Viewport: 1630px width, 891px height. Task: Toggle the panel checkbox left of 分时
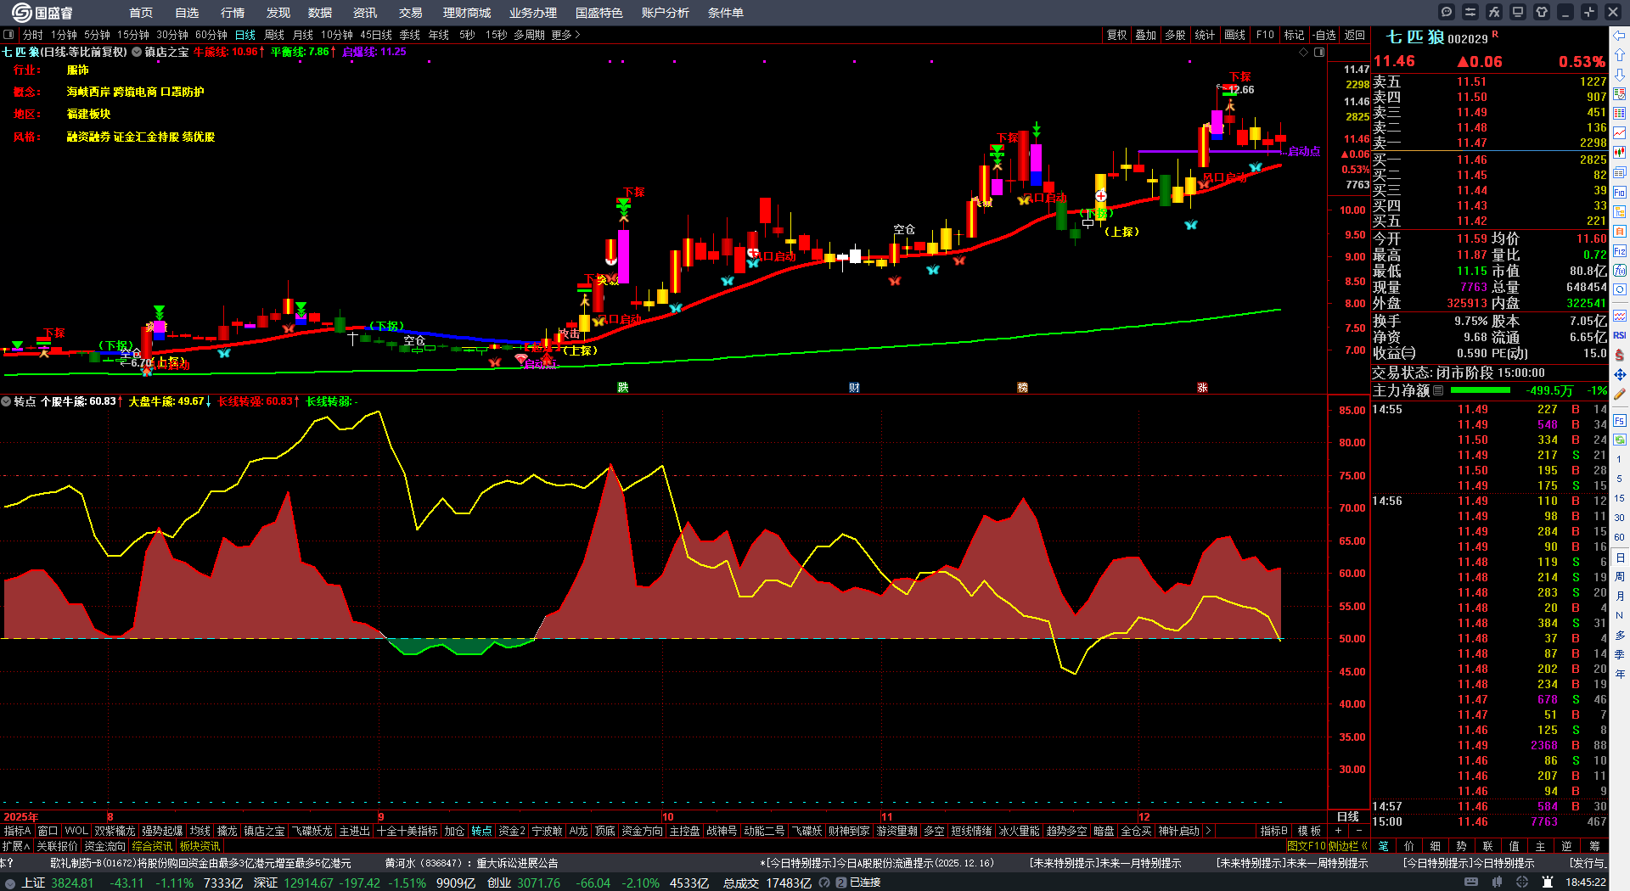point(8,35)
